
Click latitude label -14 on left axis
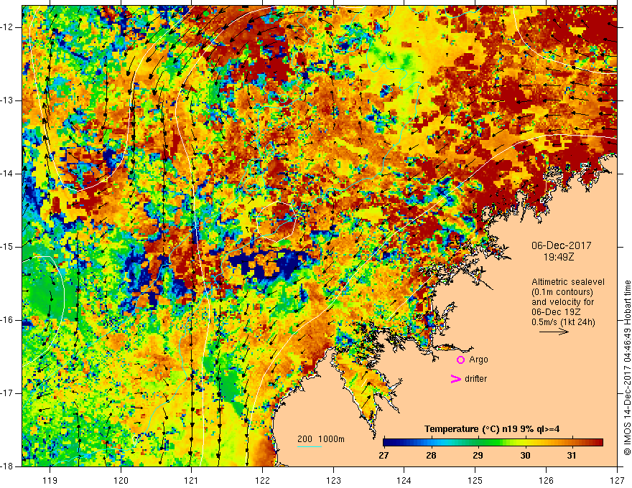point(8,174)
